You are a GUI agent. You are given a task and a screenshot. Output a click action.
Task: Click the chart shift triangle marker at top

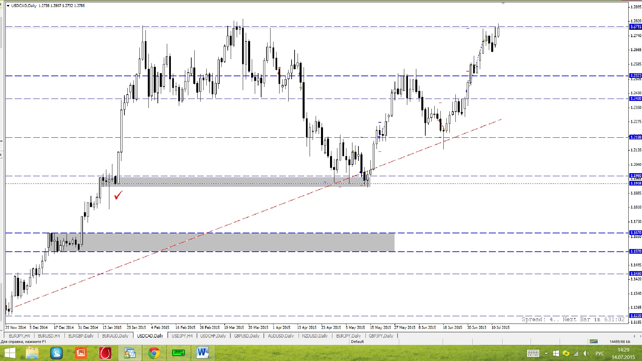coord(503,3)
